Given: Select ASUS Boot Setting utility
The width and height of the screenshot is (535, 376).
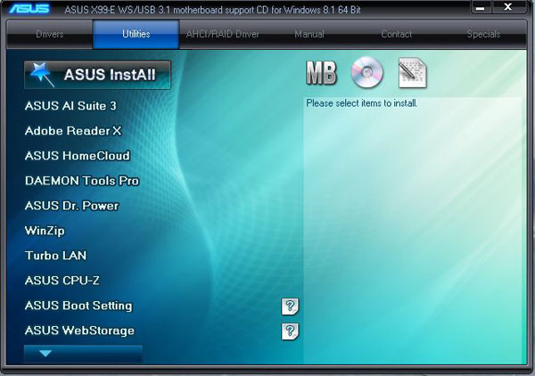Looking at the screenshot, I should [x=78, y=306].
